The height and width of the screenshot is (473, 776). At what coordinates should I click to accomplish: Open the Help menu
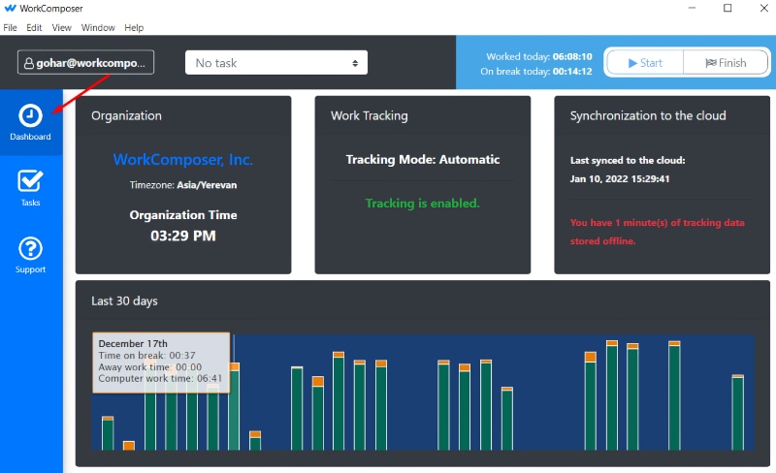tap(134, 28)
